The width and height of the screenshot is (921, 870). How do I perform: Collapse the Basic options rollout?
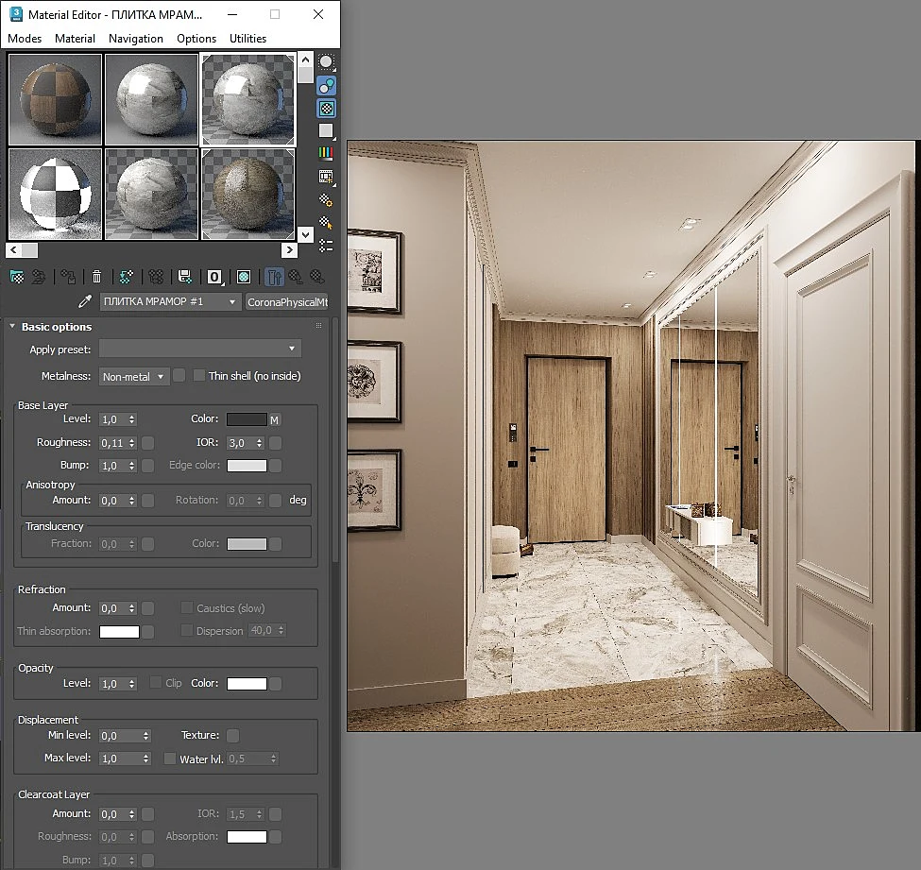pyautogui.click(x=12, y=326)
